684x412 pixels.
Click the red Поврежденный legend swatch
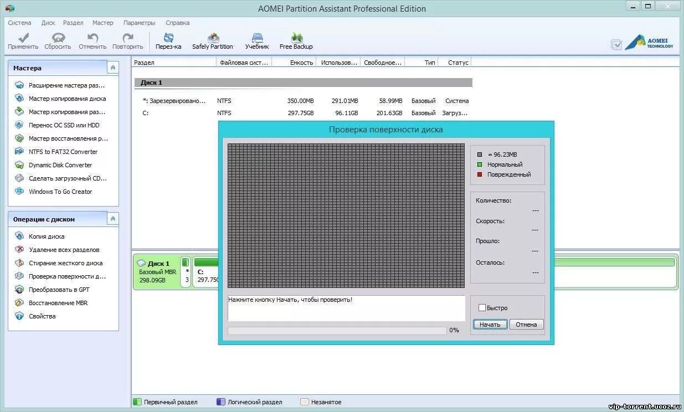pyautogui.click(x=480, y=174)
